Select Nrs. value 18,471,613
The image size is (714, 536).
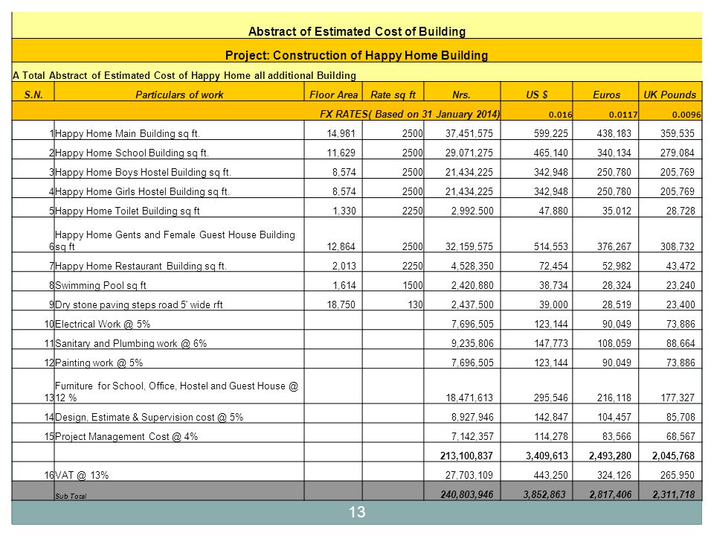coord(469,398)
